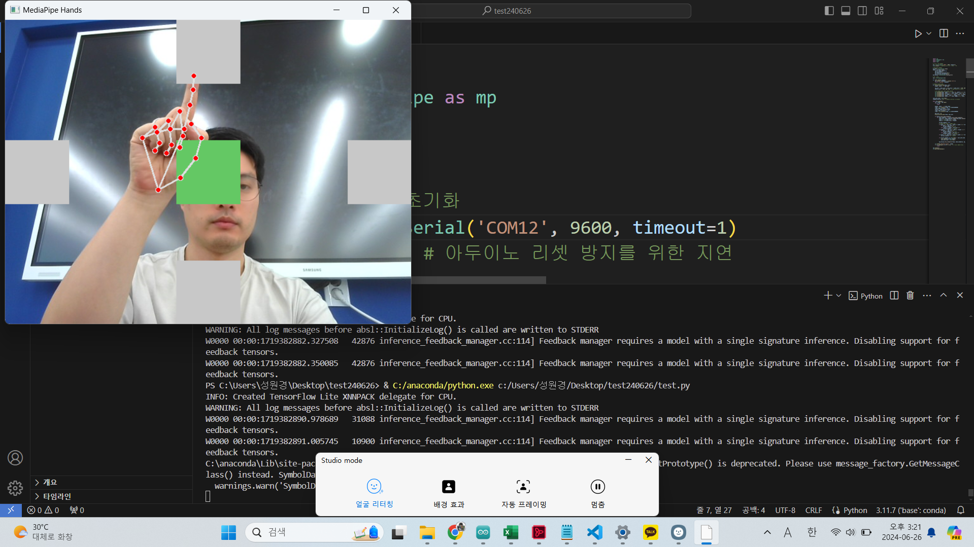The height and width of the screenshot is (547, 974).
Task: Select 얼굴 리터칭 in Studio mode
Action: [375, 493]
